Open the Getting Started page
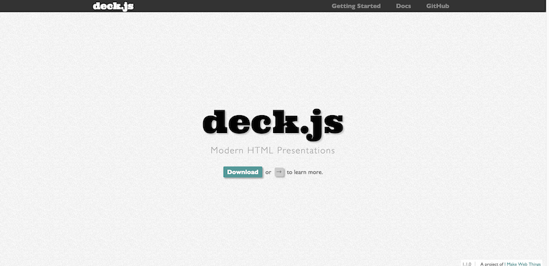The height and width of the screenshot is (266, 549). pyautogui.click(x=356, y=6)
